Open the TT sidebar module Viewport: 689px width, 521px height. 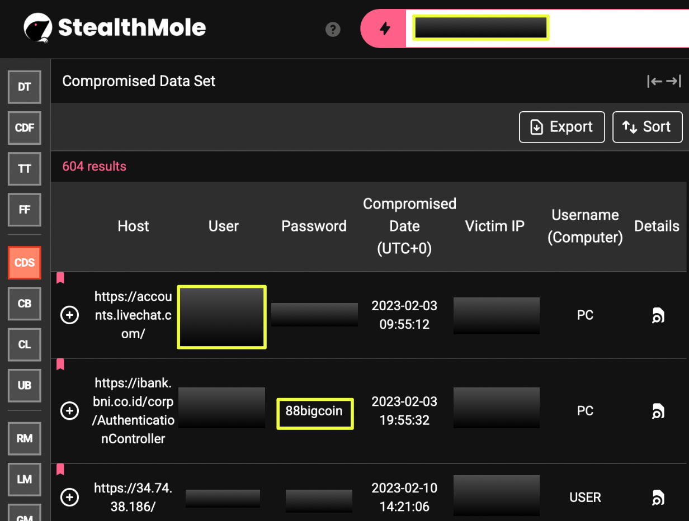[24, 168]
